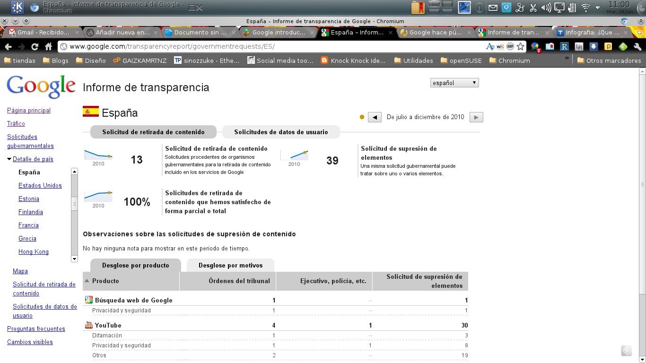
Task: Collapse the Detalle de país section
Action: click(x=9, y=159)
